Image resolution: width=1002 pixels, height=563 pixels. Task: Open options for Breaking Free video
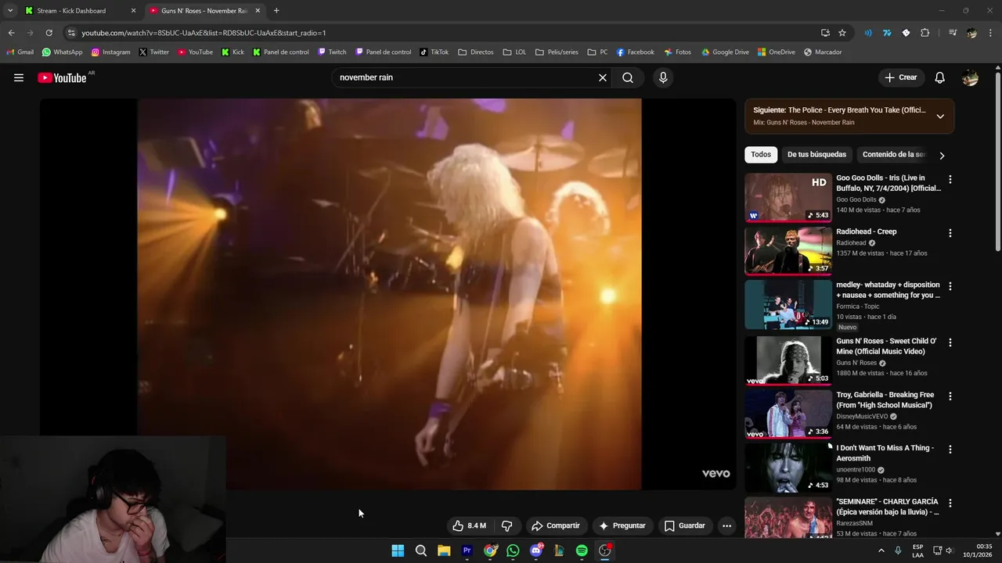(x=950, y=396)
